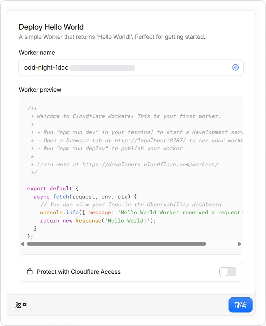Screen dimensions: 266x326
Task: Click the 部署 deploy button
Action: [x=240, y=305]
